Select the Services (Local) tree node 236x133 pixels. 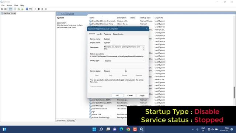[x=10, y=13]
